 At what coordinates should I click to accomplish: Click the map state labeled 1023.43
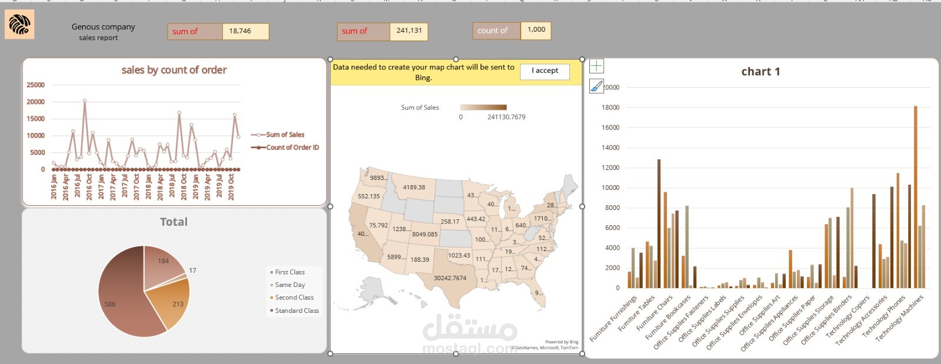pos(459,255)
